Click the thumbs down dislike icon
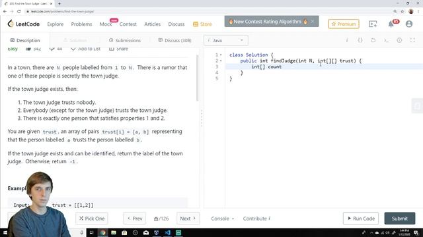The height and width of the screenshot is (237, 423). point(52,49)
